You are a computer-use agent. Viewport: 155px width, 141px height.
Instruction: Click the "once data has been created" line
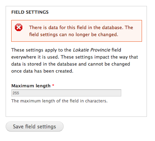click(42, 71)
